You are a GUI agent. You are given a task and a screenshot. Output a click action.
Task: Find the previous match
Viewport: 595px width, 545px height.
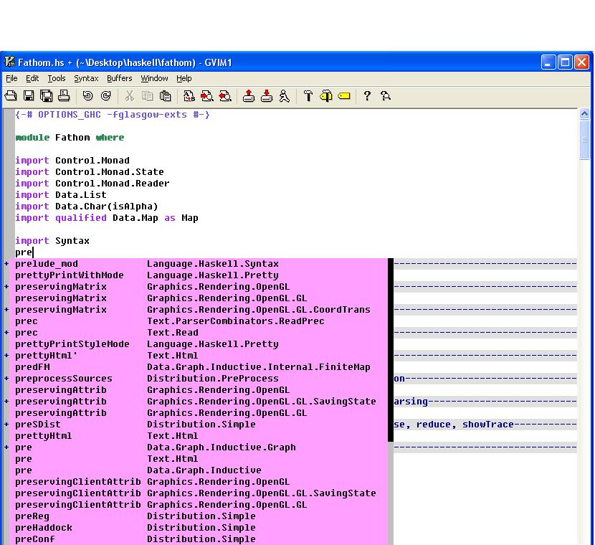224,95
